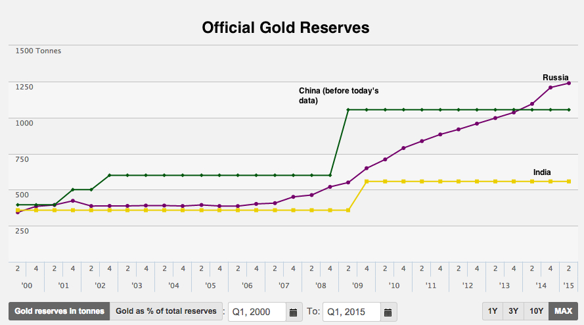Screen dimensions: 584x325
Task: Select Gold reserves in tonnes view
Action: pos(59,311)
